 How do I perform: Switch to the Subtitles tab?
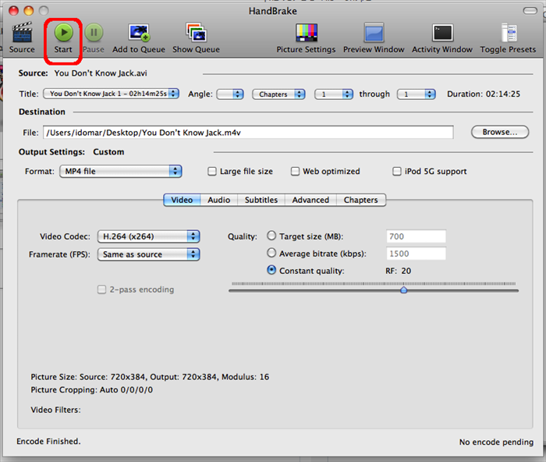261,200
